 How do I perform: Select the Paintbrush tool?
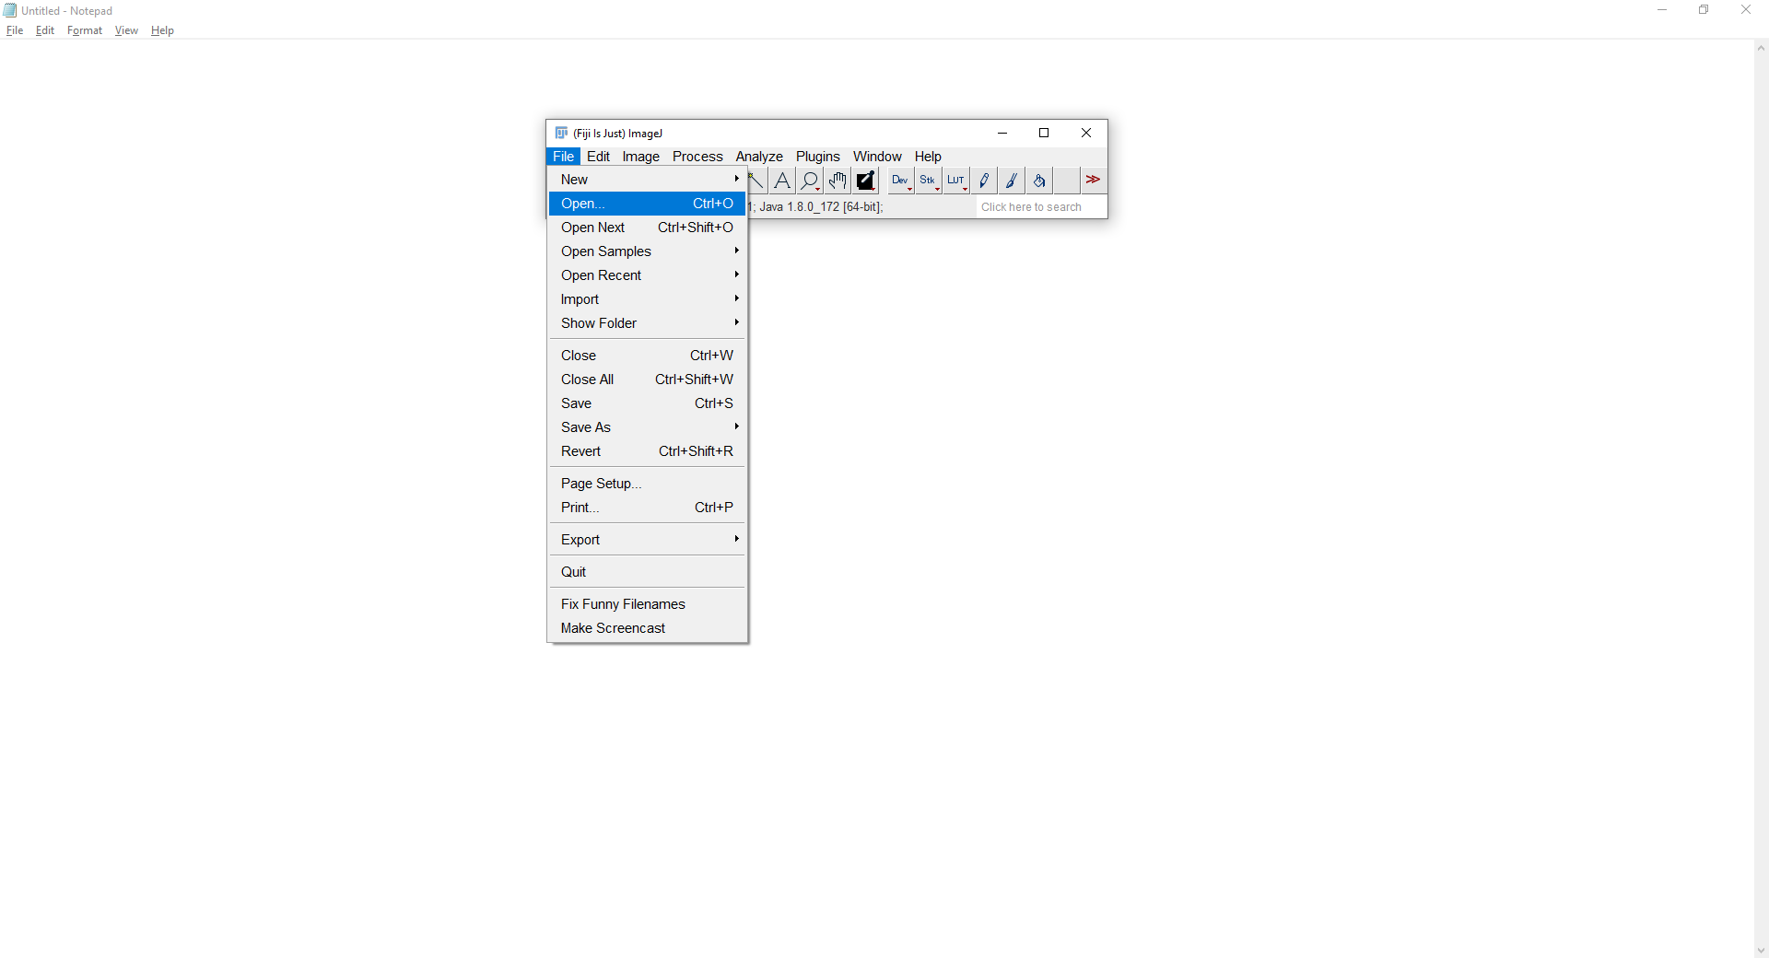1012,181
